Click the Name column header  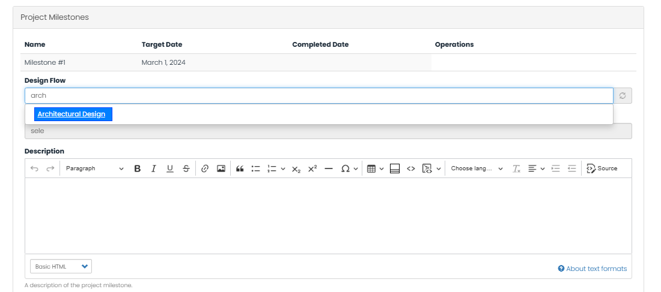35,44
